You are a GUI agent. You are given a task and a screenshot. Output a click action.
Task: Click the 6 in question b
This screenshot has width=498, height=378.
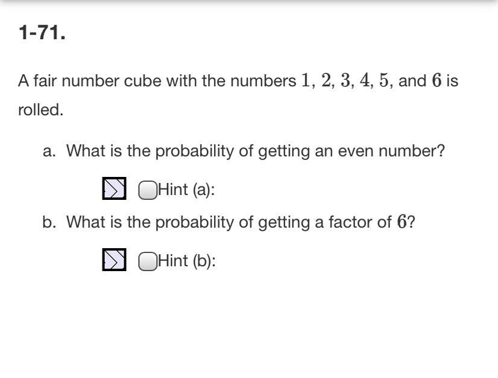402,222
